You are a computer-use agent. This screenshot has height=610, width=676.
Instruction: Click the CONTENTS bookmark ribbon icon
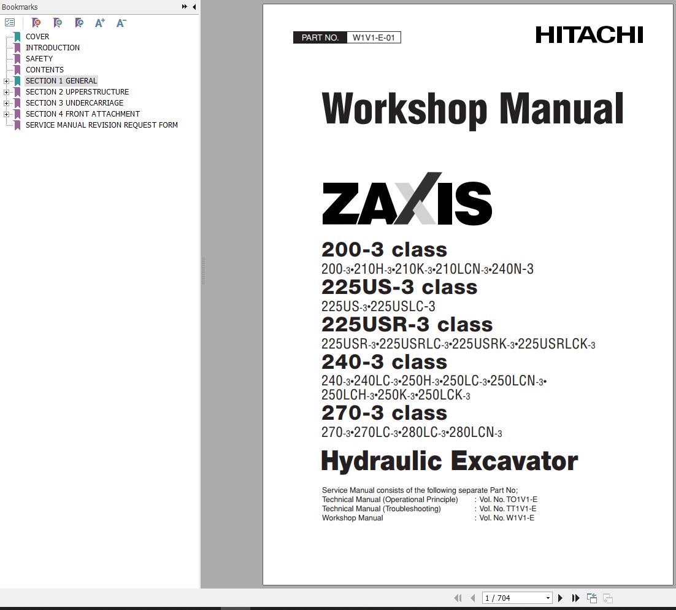[17, 70]
